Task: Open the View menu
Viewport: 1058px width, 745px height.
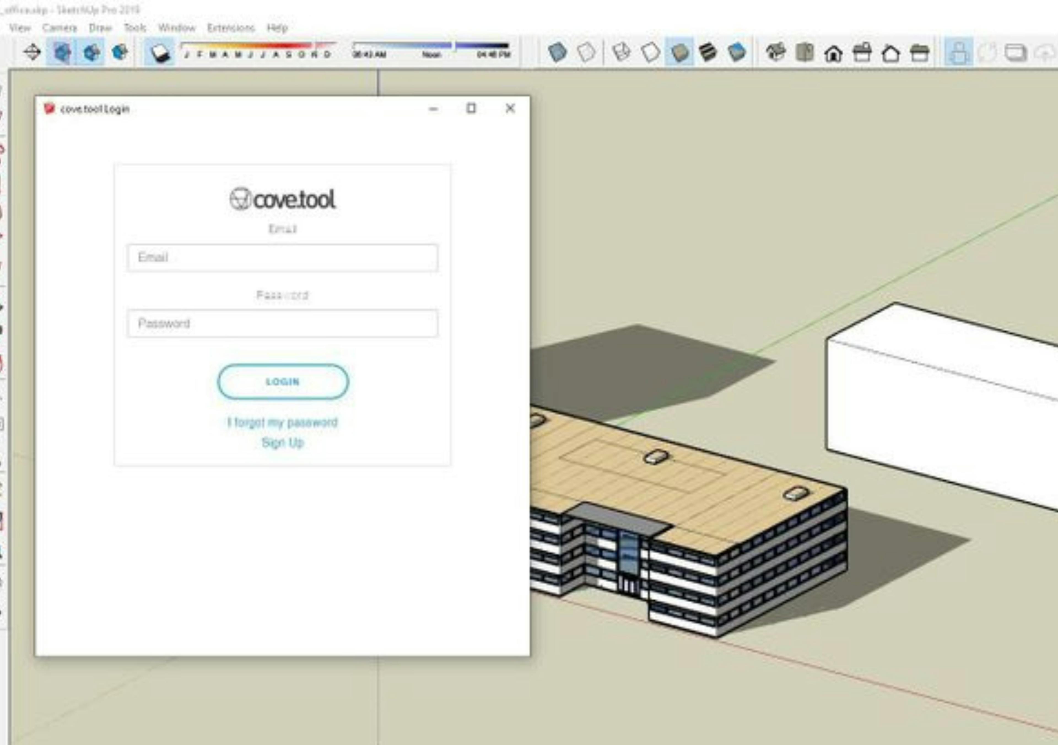Action: tap(20, 28)
